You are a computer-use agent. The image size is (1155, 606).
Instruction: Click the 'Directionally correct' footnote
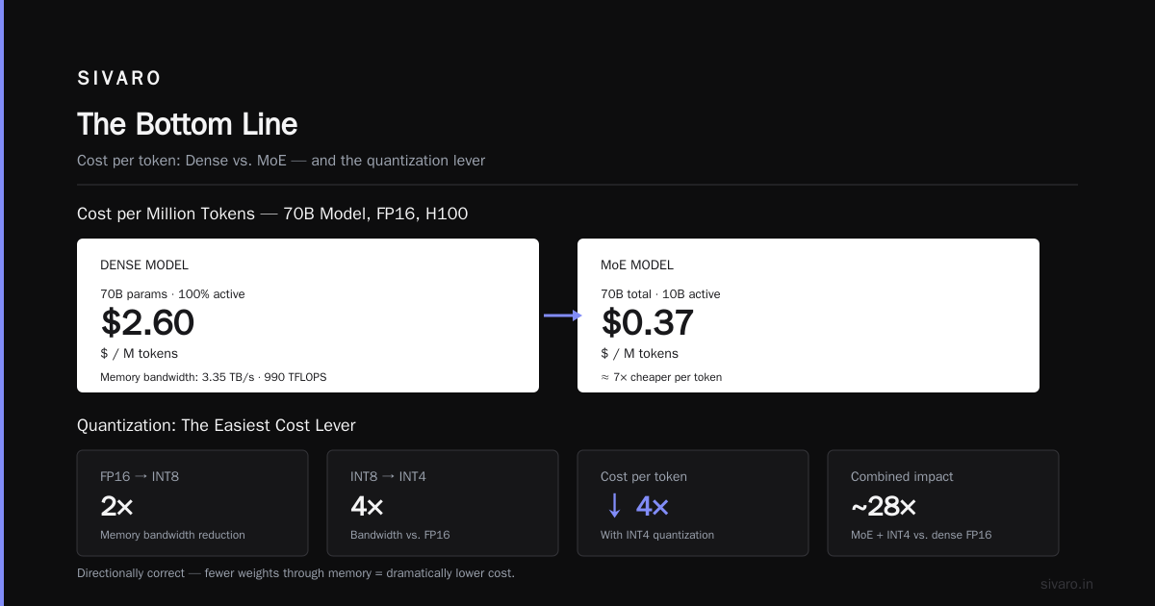pyautogui.click(x=295, y=573)
